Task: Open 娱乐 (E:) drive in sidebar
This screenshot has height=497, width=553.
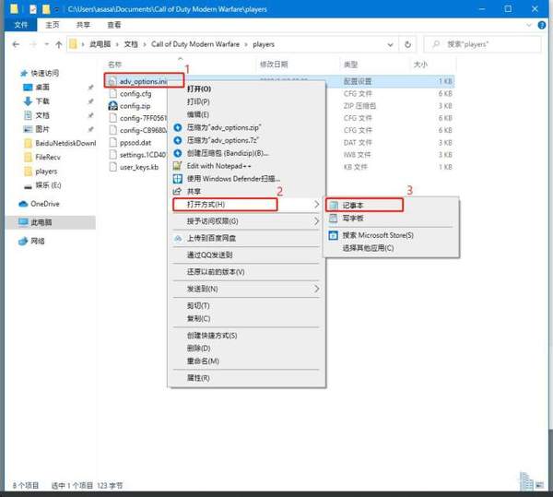Action: tap(42, 185)
